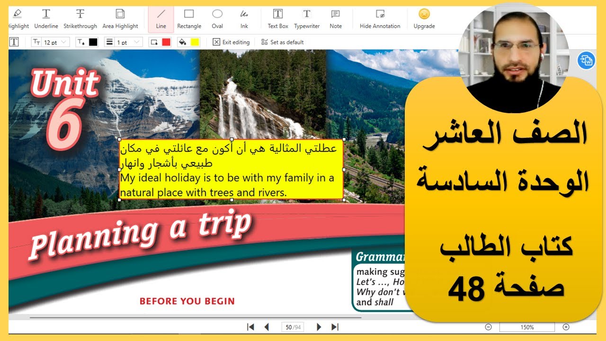The width and height of the screenshot is (606, 341).
Task: Click the text color T icon
Action: tap(81, 42)
